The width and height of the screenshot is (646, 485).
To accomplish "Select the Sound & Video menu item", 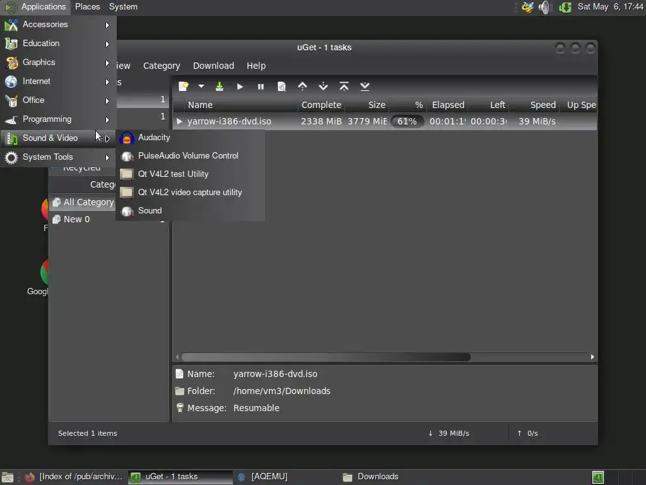I will click(57, 138).
